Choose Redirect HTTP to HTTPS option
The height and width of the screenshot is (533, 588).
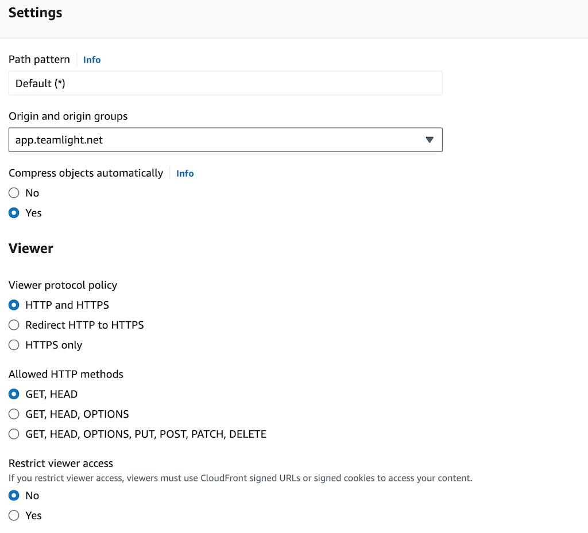coord(14,325)
